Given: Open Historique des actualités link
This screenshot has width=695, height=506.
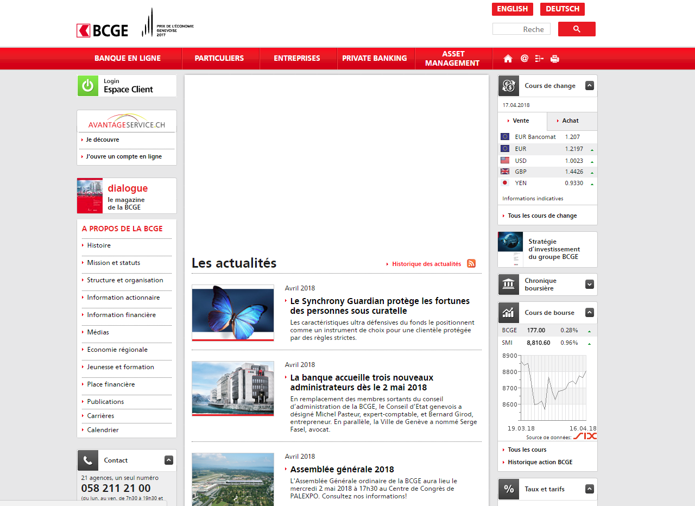Looking at the screenshot, I should tap(426, 264).
